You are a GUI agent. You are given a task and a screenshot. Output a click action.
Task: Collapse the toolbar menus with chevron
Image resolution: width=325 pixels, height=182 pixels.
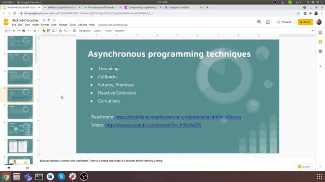pos(312,31)
